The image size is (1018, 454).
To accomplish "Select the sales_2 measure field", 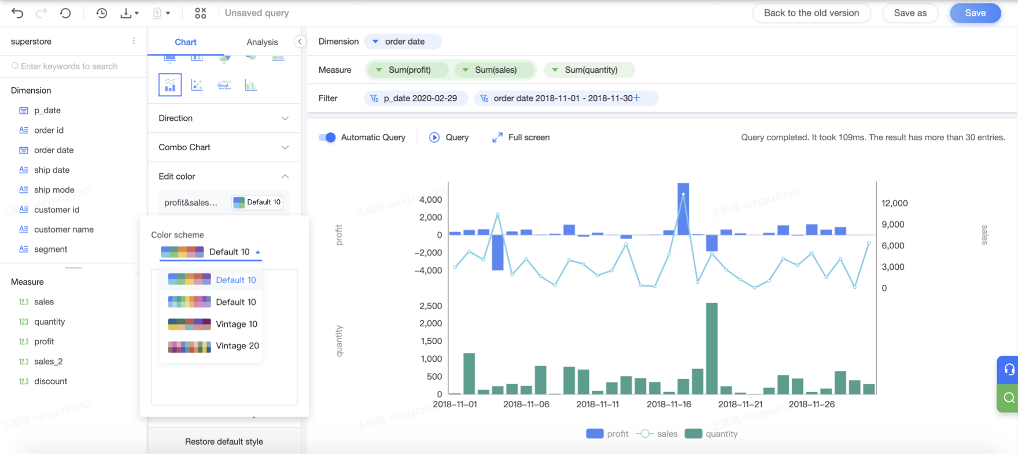I will pyautogui.click(x=48, y=362).
